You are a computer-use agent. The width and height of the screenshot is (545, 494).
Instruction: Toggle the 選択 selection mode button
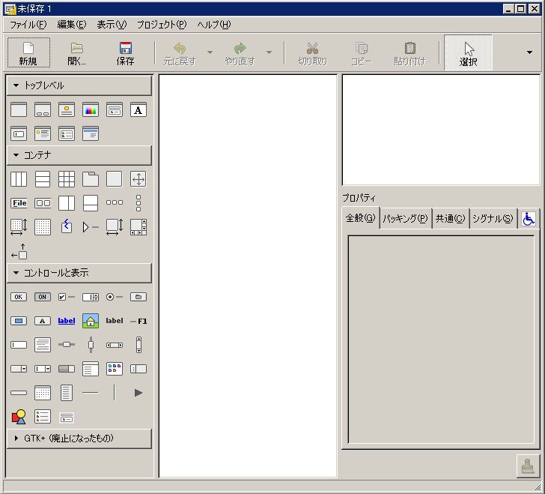pyautogui.click(x=468, y=53)
